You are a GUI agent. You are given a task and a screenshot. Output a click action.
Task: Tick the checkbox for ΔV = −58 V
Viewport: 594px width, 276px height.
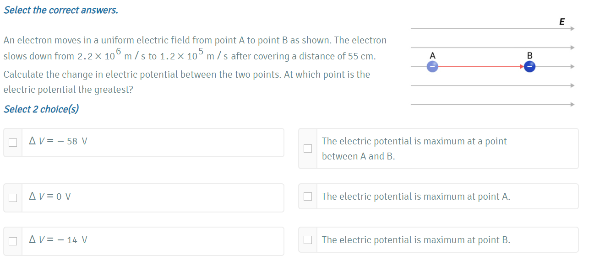(x=13, y=143)
